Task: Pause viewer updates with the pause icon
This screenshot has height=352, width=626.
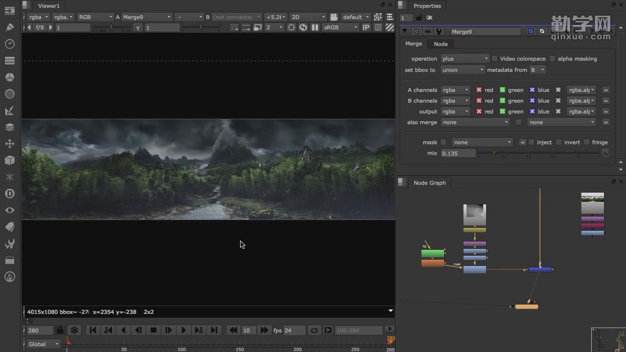Action: pyautogui.click(x=315, y=27)
